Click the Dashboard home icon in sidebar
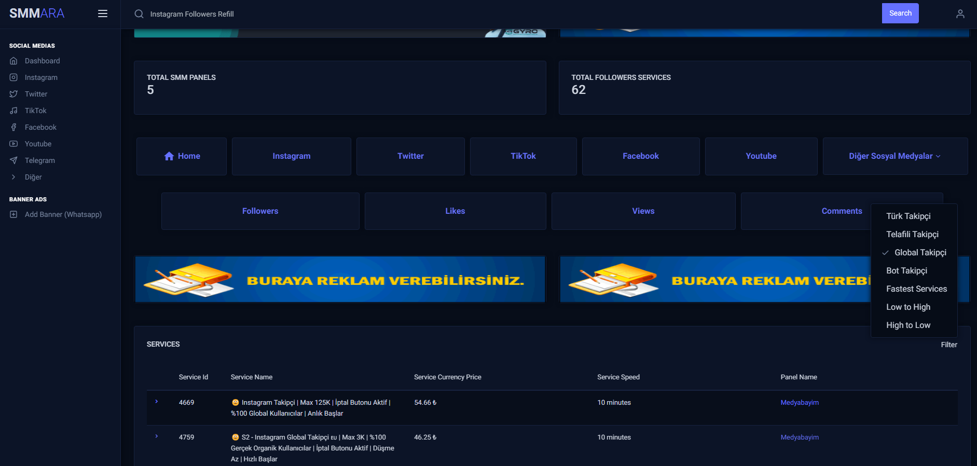977x466 pixels. coord(13,61)
